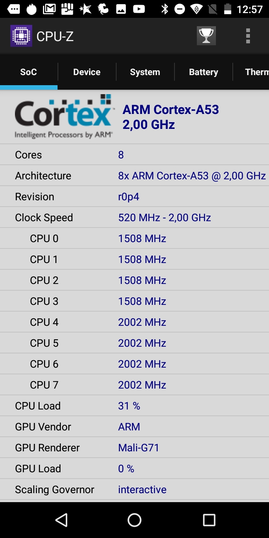Tap the battery status icon

(228, 9)
